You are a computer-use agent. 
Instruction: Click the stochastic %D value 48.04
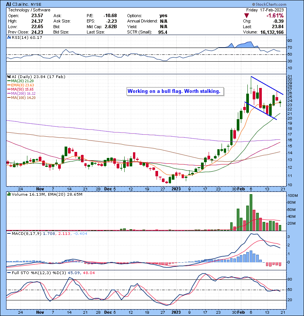(x=89, y=273)
